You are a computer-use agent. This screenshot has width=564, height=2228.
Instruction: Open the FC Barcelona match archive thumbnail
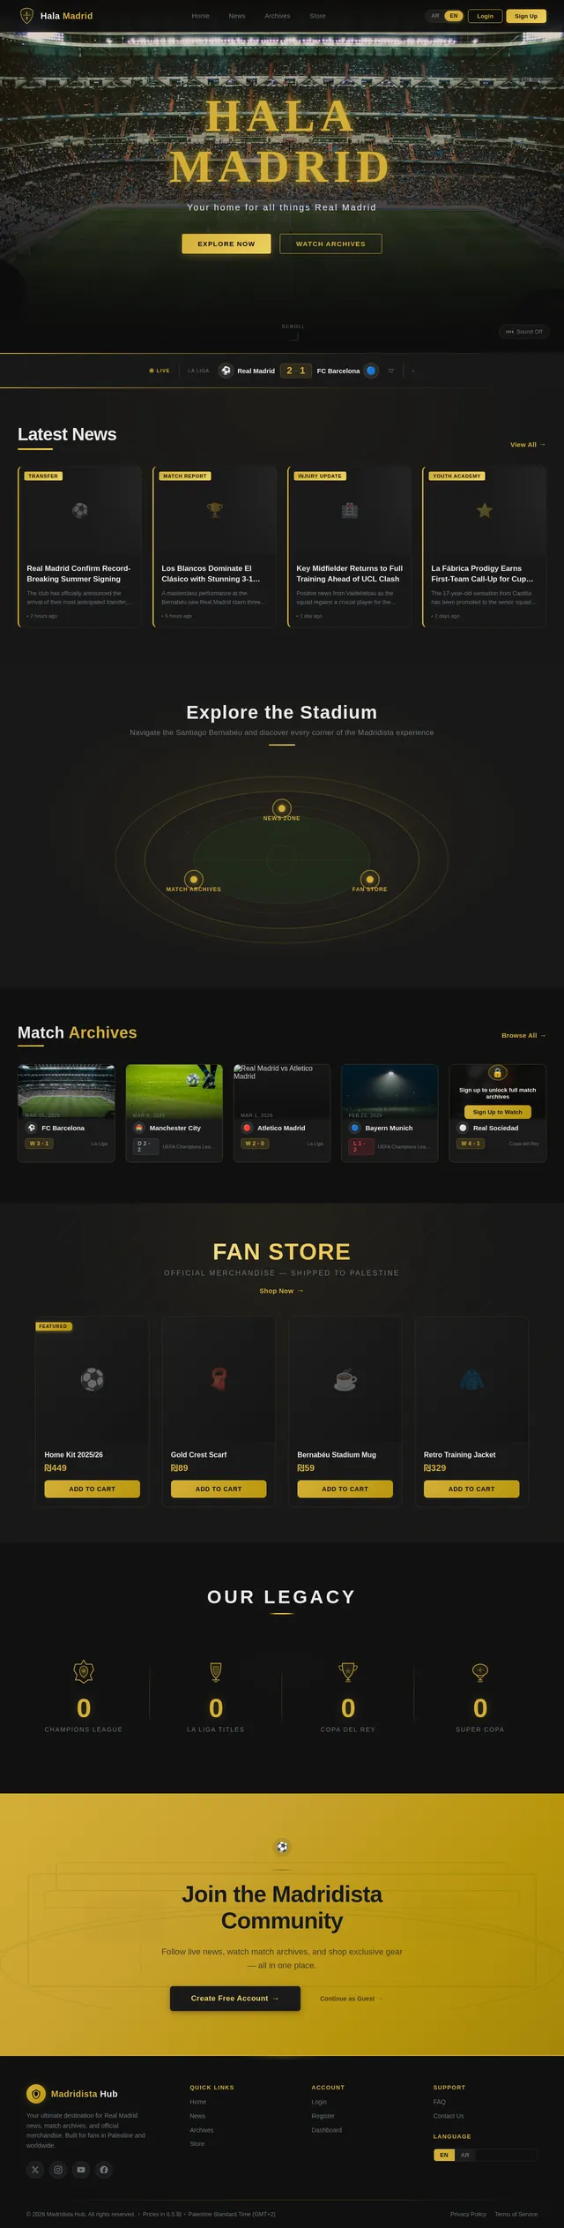tap(66, 1091)
